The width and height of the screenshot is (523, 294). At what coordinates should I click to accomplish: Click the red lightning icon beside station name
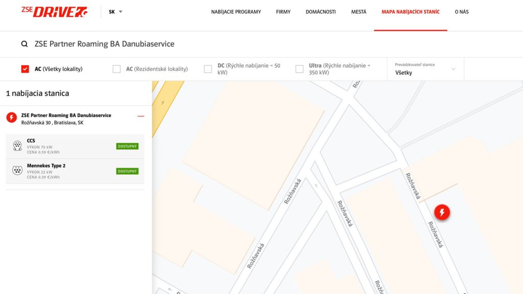[12, 117]
